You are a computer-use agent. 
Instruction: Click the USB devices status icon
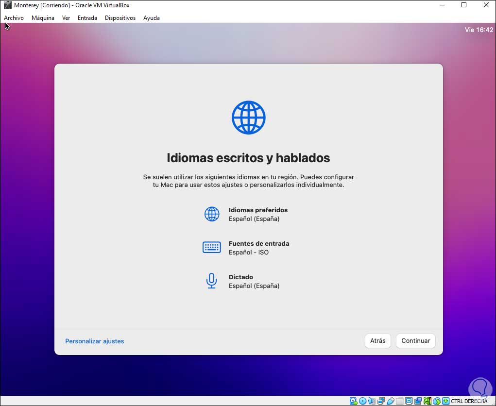[x=391, y=401]
